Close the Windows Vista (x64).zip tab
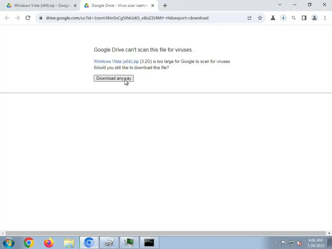 click(75, 6)
